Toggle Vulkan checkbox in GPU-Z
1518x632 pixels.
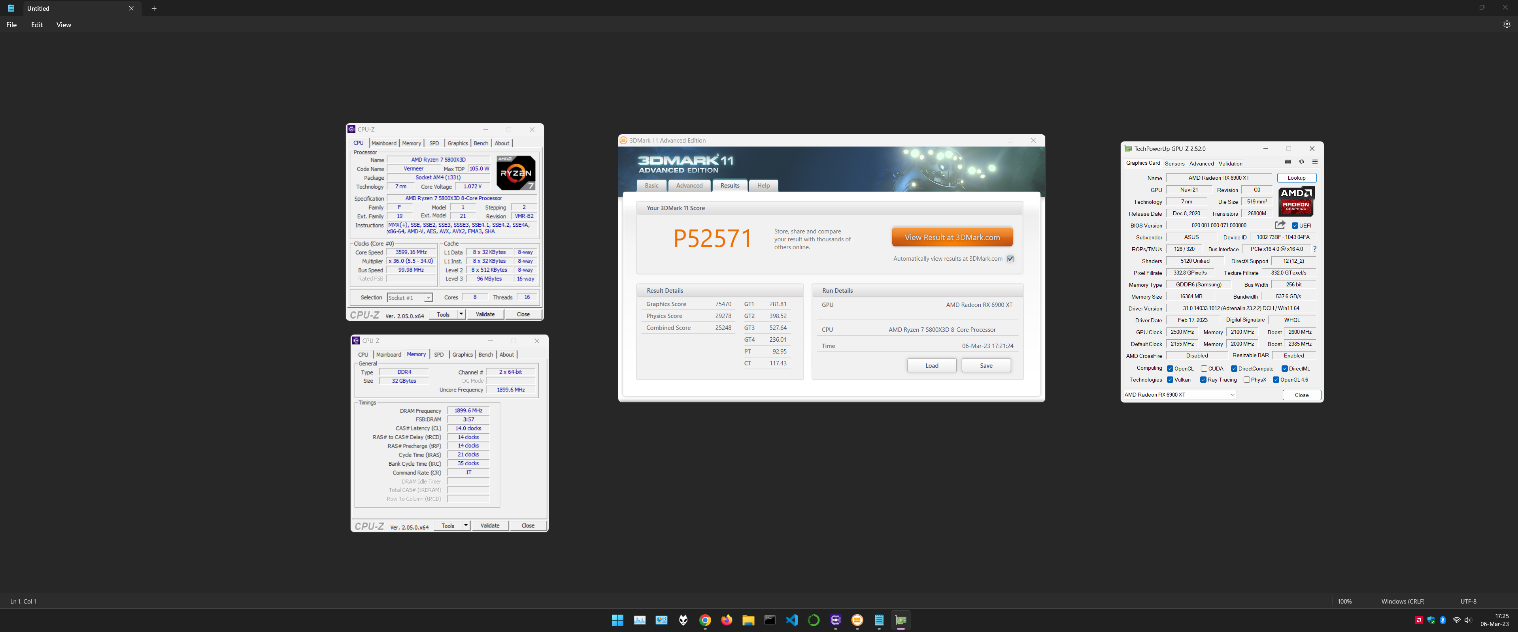[1170, 380]
